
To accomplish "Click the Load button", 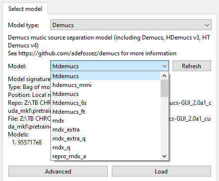I will pyautogui.click(x=161, y=171).
